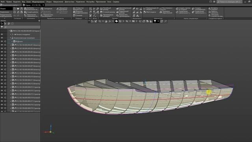Image resolution: width=252 pixels, height=142 pixels.
Task: Toggle eye visibility for Компоновочная геометрия
Action: 2,38
